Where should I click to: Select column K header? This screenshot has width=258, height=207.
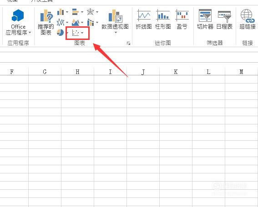click(176, 72)
